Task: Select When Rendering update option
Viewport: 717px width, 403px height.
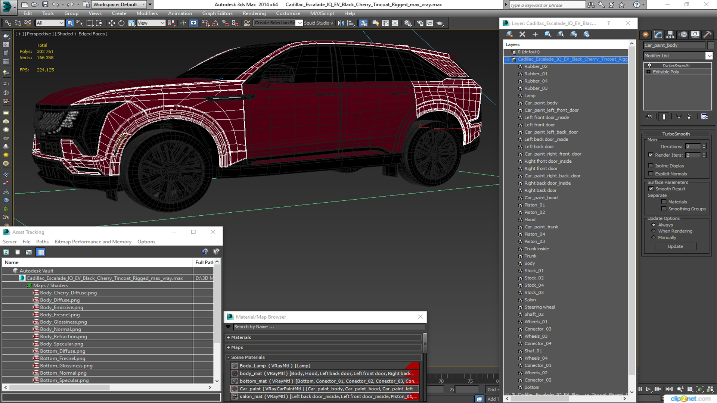Action: tap(654, 231)
